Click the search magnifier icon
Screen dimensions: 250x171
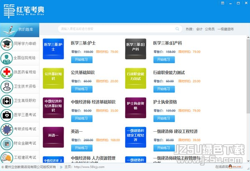pos(177,29)
